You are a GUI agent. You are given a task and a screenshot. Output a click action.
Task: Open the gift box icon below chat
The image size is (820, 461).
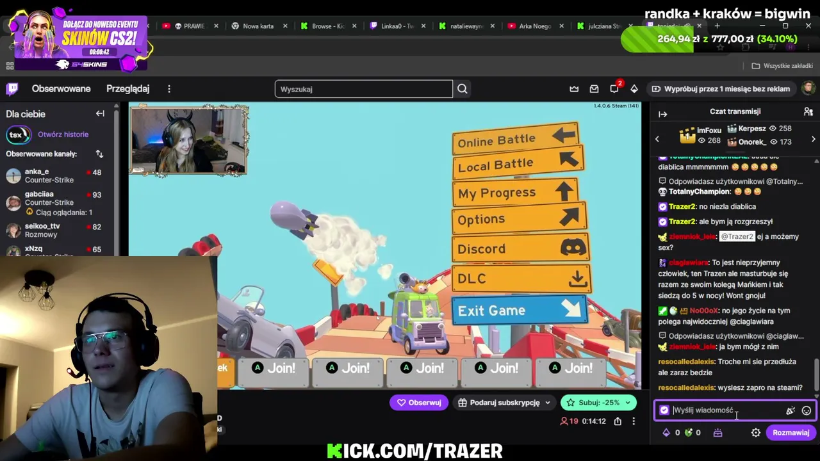(717, 433)
